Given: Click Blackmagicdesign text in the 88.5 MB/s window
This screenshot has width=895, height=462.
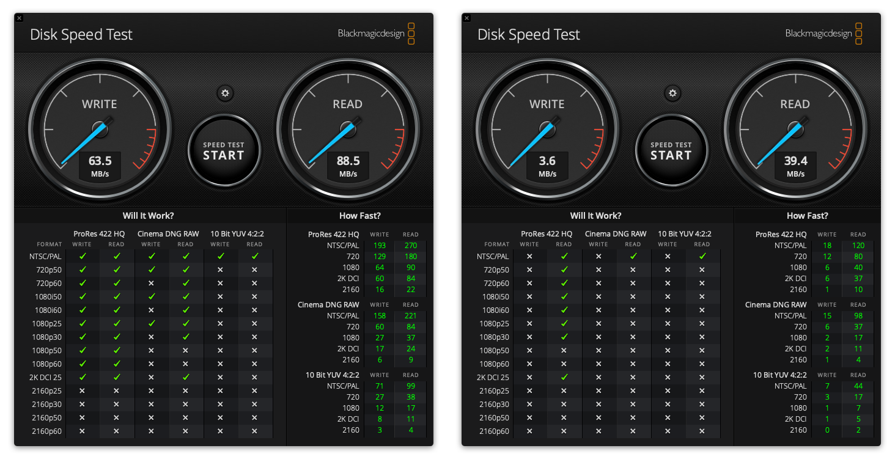Looking at the screenshot, I should [371, 34].
